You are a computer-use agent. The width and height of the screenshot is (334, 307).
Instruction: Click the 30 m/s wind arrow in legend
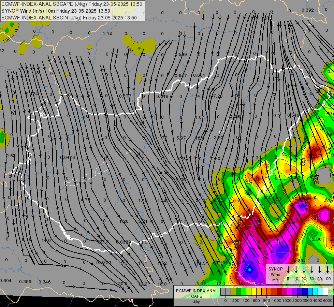click(311, 270)
